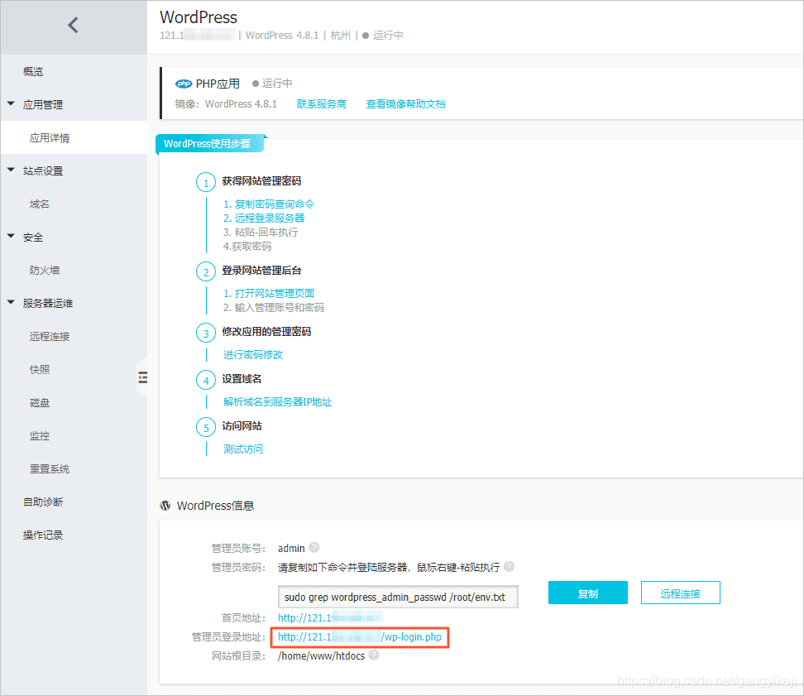Click the back arrow icon
Screen dimensions: 804x696
tap(74, 25)
